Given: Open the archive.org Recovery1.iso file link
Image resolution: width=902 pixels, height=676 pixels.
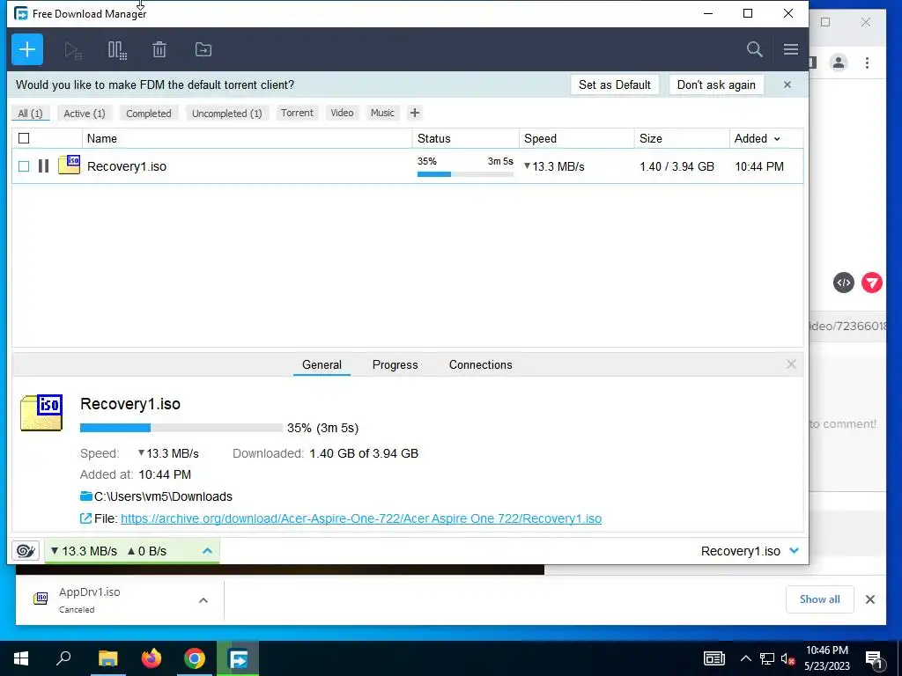Looking at the screenshot, I should click(361, 518).
